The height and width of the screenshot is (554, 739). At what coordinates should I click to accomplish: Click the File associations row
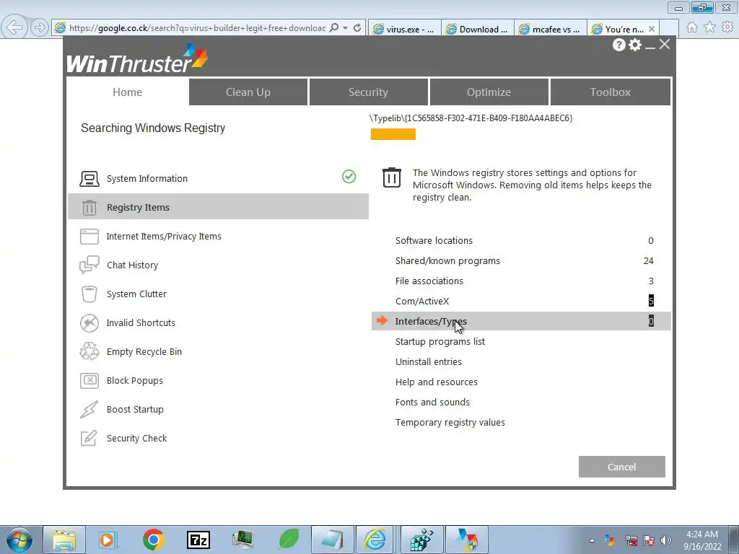[521, 281]
